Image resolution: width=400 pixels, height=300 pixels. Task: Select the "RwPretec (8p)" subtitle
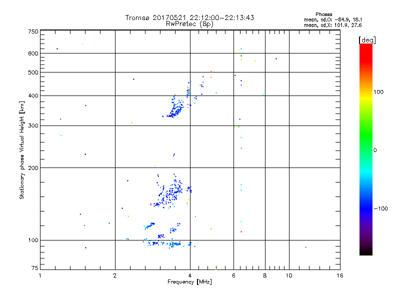(189, 24)
